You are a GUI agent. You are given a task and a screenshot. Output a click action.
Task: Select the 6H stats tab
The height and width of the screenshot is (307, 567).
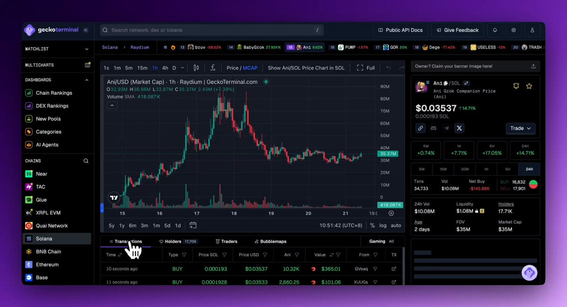pyautogui.click(x=508, y=169)
